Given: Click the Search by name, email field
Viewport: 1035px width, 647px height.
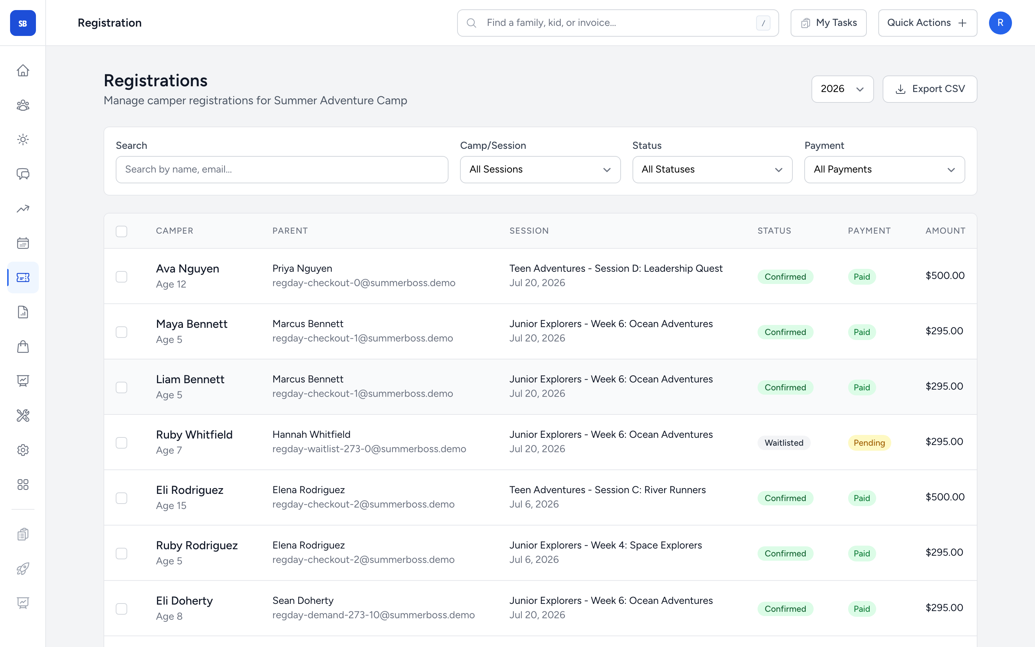Looking at the screenshot, I should [282, 169].
